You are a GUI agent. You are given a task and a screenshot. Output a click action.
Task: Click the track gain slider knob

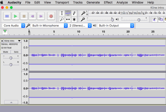coord(11,58)
